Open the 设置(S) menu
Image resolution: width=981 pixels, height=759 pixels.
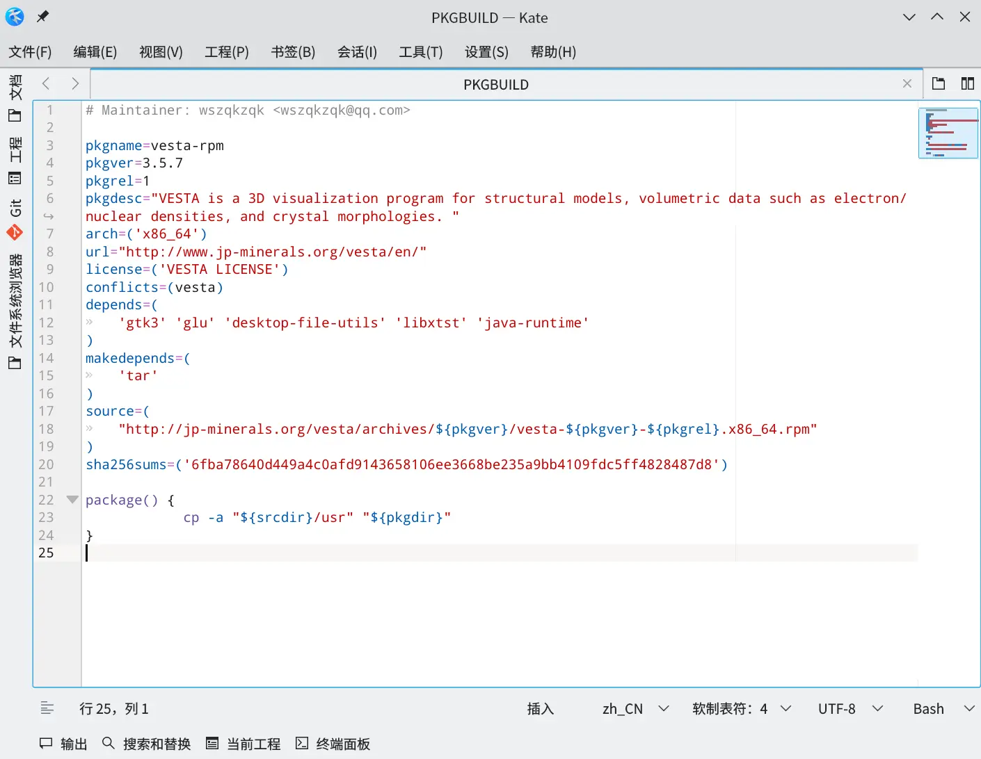(x=486, y=52)
